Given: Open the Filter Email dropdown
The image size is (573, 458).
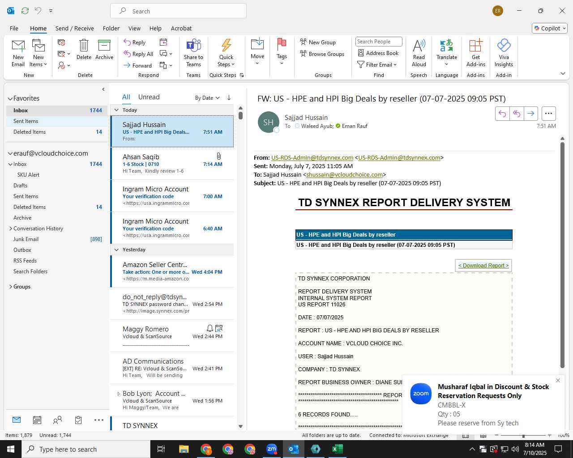Looking at the screenshot, I should pyautogui.click(x=377, y=65).
